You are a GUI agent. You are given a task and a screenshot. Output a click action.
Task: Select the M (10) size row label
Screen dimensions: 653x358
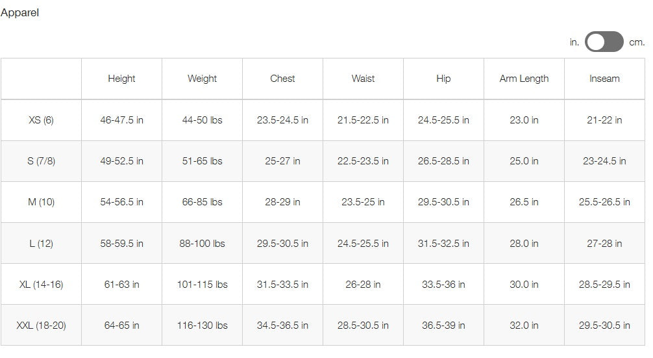41,201
